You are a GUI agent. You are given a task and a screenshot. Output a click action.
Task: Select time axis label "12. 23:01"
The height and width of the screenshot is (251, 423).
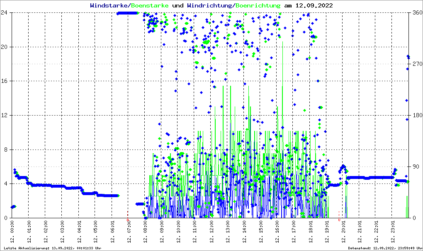pyautogui.click(x=392, y=232)
